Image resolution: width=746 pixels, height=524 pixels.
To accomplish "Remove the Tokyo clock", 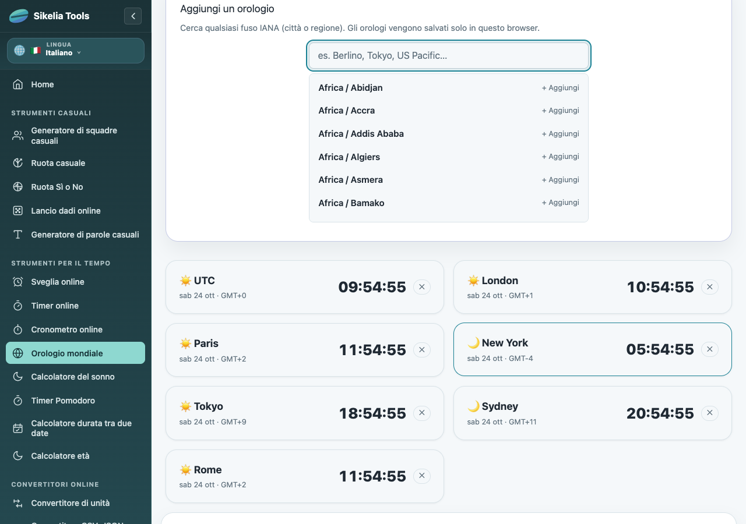I will [x=422, y=413].
